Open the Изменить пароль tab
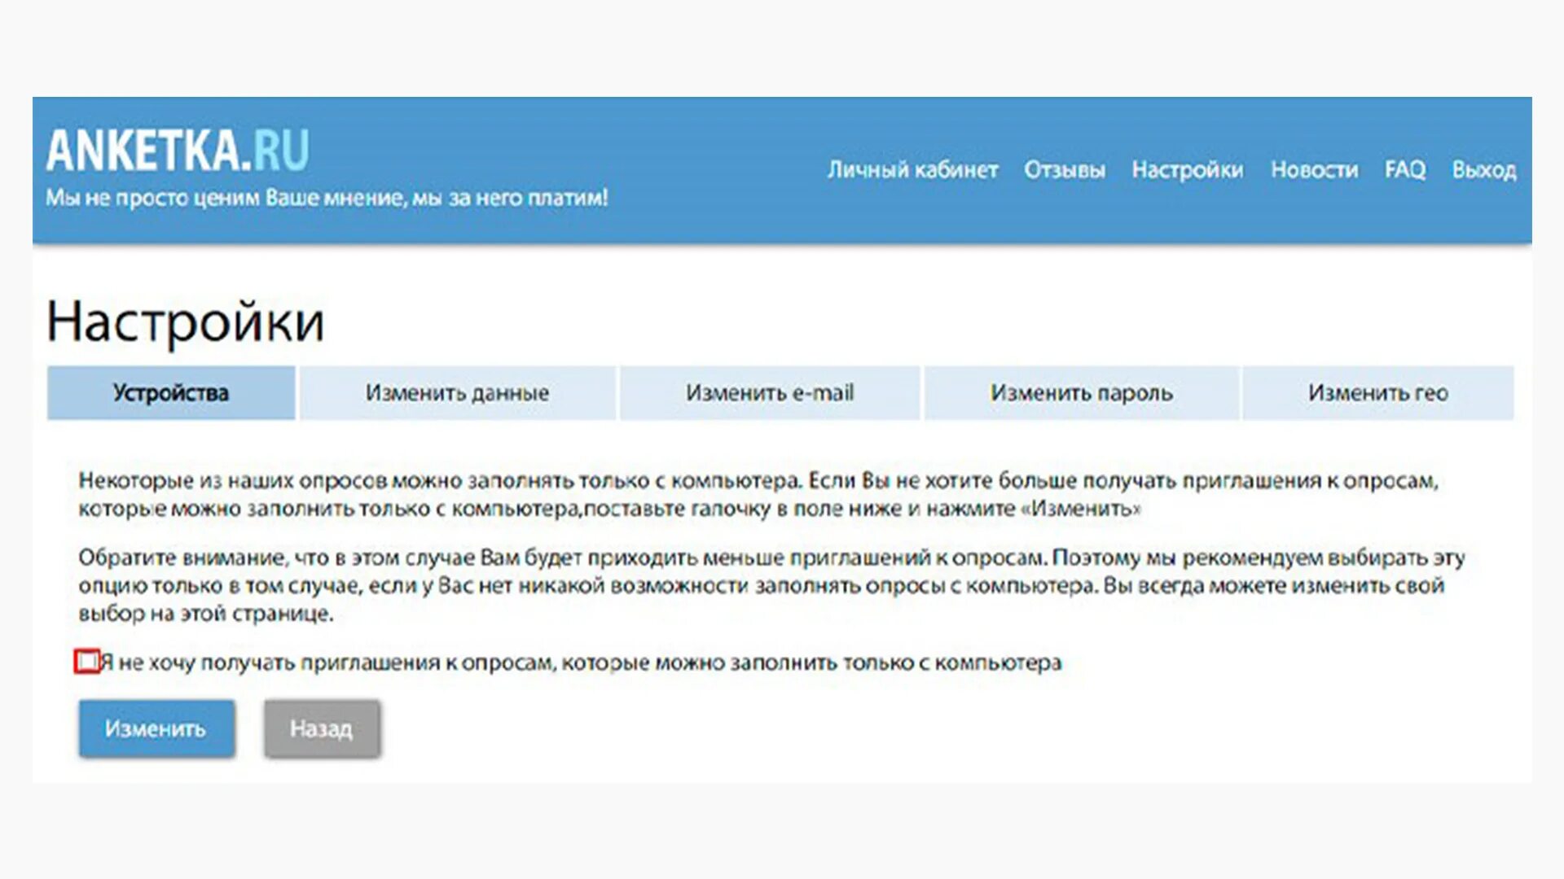Viewport: 1564px width, 879px height. point(1081,393)
